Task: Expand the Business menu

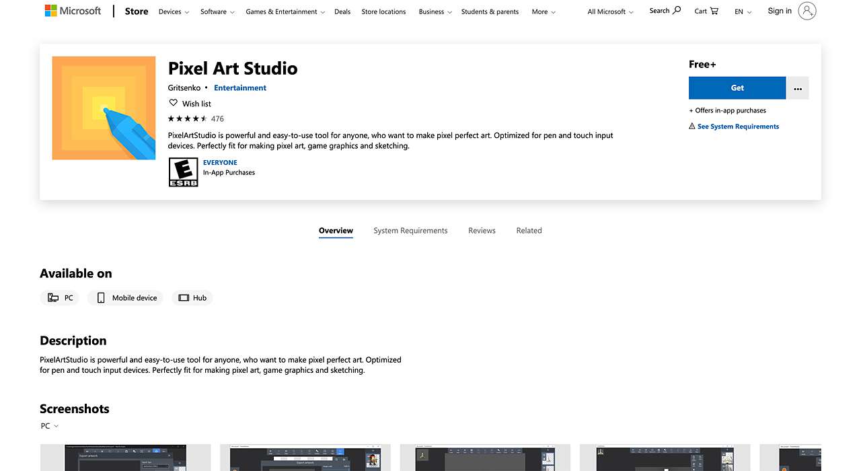Action: [x=435, y=11]
